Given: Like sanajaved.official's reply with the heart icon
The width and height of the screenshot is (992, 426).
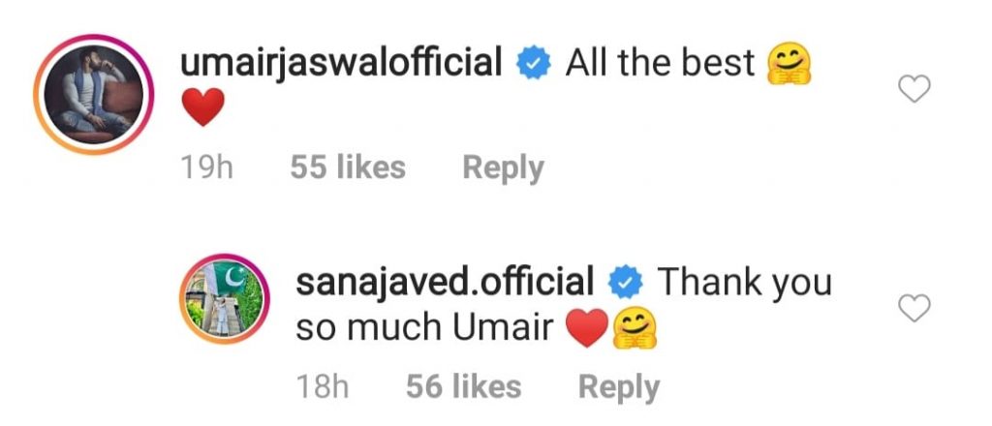Looking at the screenshot, I should 914,309.
